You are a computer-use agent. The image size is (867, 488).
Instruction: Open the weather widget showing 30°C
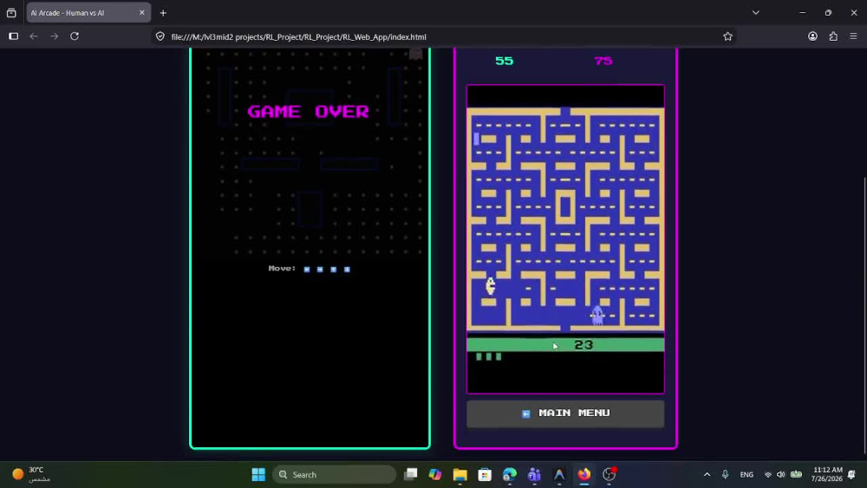pyautogui.click(x=31, y=474)
